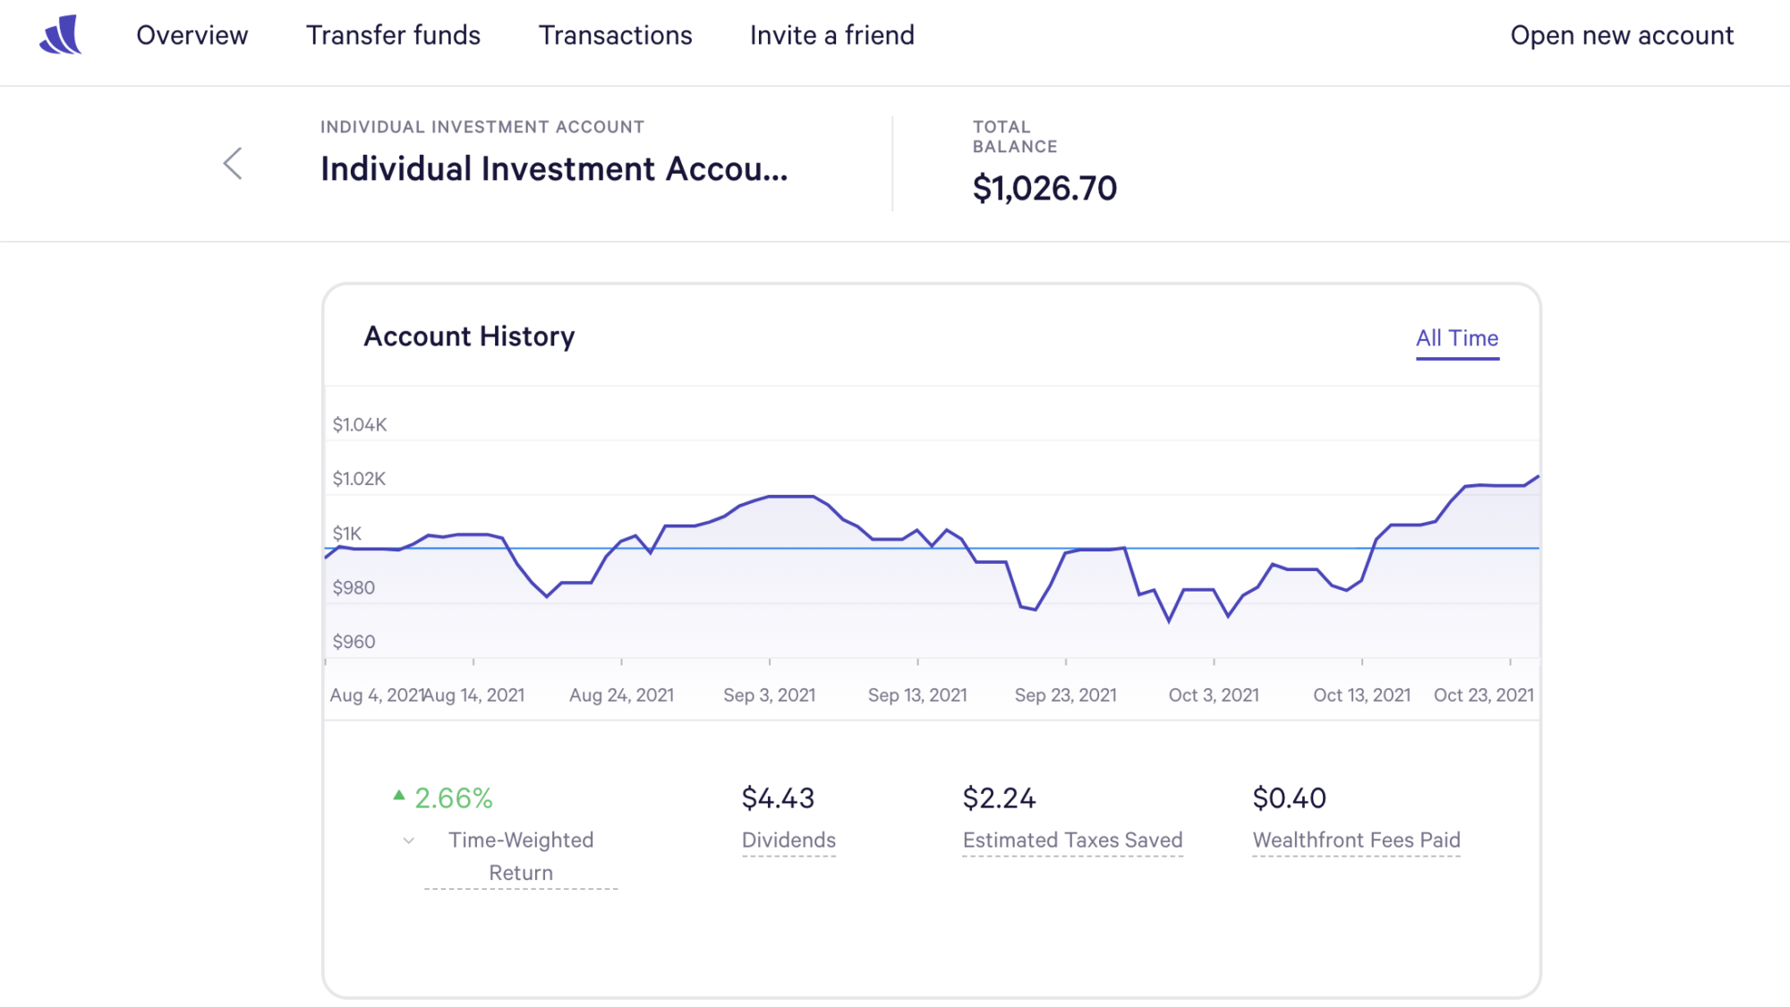Click the Individual Investment Account title

(x=554, y=169)
